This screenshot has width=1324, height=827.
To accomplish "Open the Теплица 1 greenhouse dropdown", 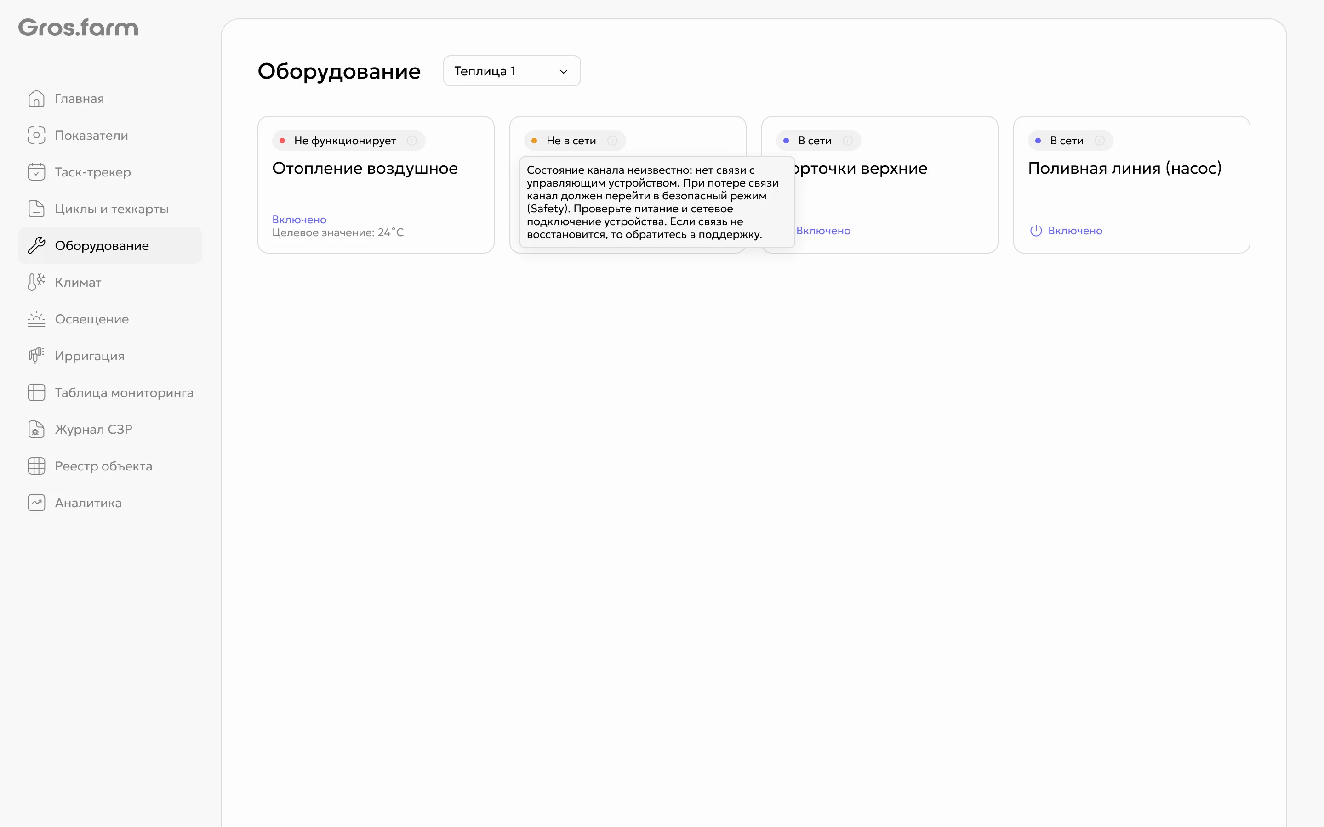I will click(x=512, y=71).
